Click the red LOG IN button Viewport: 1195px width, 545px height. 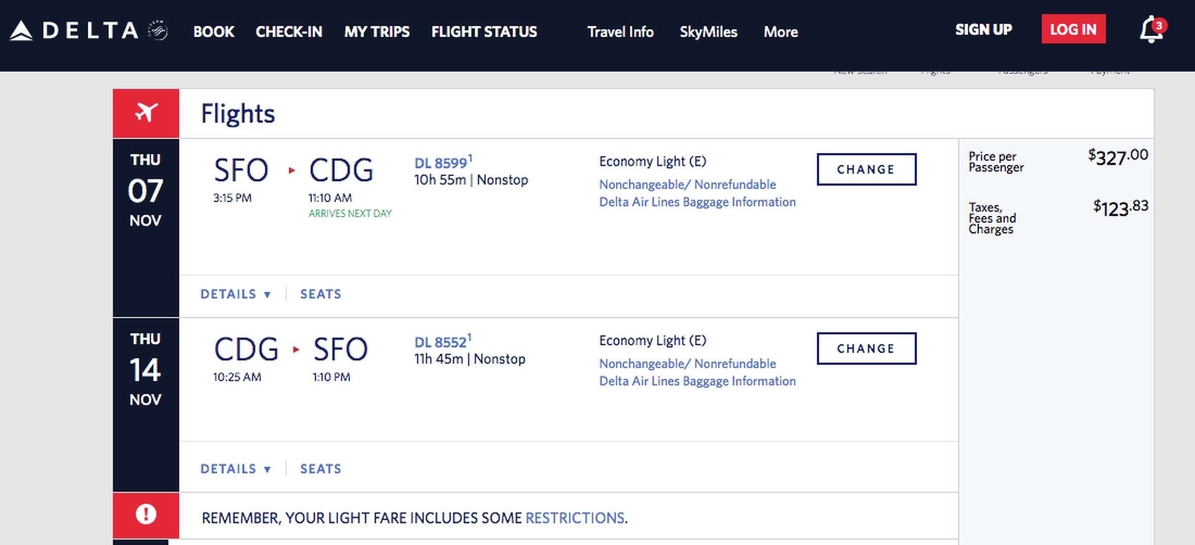tap(1073, 29)
